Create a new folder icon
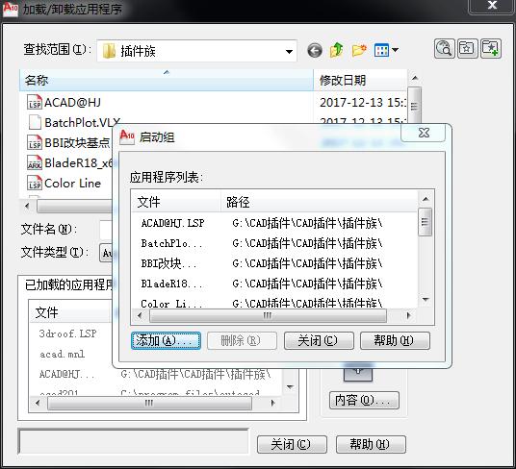Viewport: 516px width, 469px height. tap(359, 50)
